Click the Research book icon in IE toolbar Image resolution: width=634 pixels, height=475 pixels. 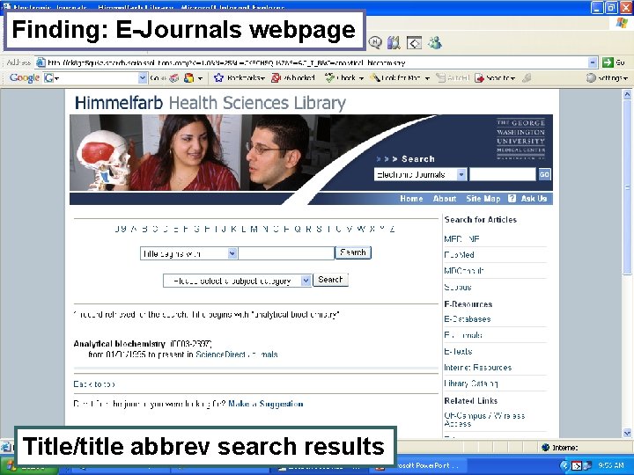pyautogui.click(x=394, y=42)
